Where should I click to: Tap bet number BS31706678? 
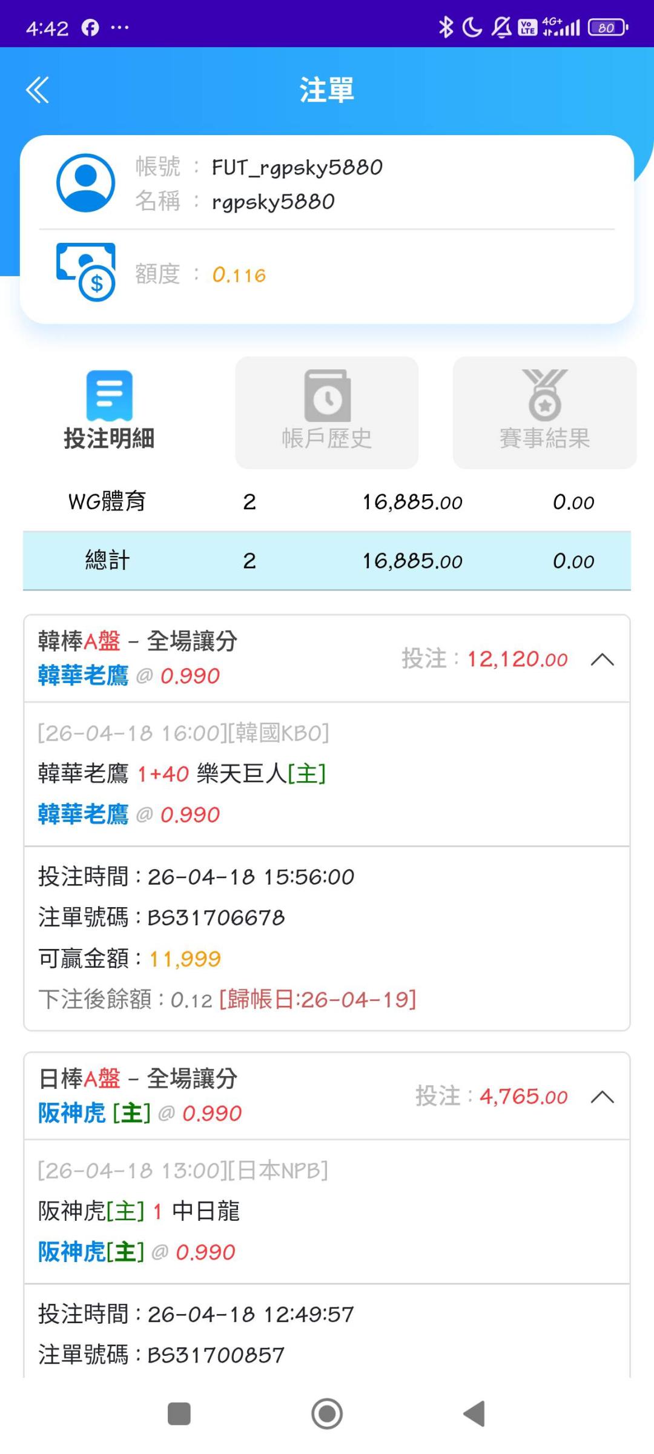(216, 917)
